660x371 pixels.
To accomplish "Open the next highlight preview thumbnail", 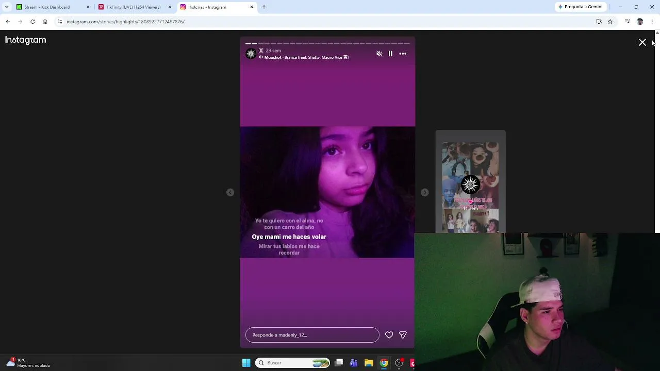I will tap(471, 181).
